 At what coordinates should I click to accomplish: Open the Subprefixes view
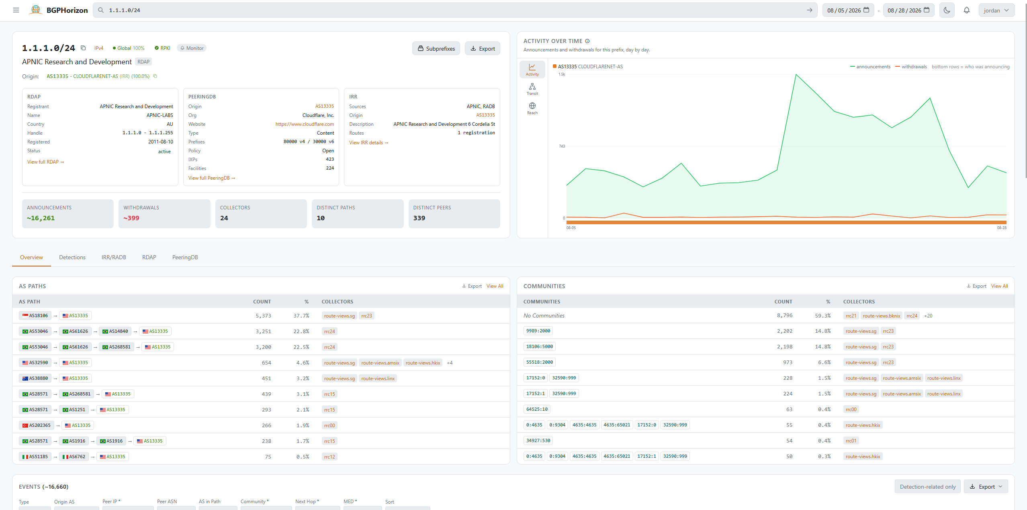[x=436, y=48]
